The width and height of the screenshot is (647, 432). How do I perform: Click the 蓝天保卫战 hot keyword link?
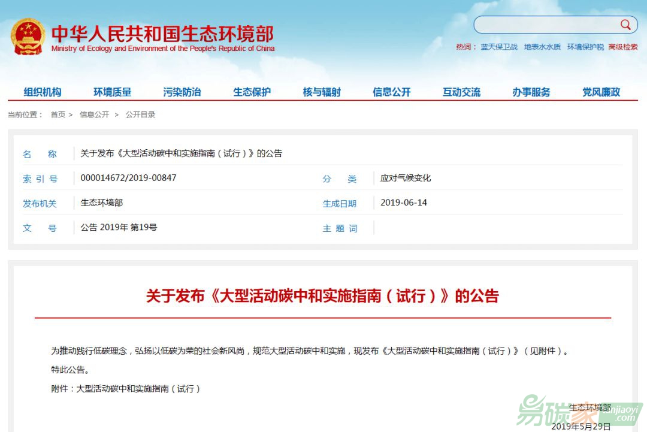[499, 47]
